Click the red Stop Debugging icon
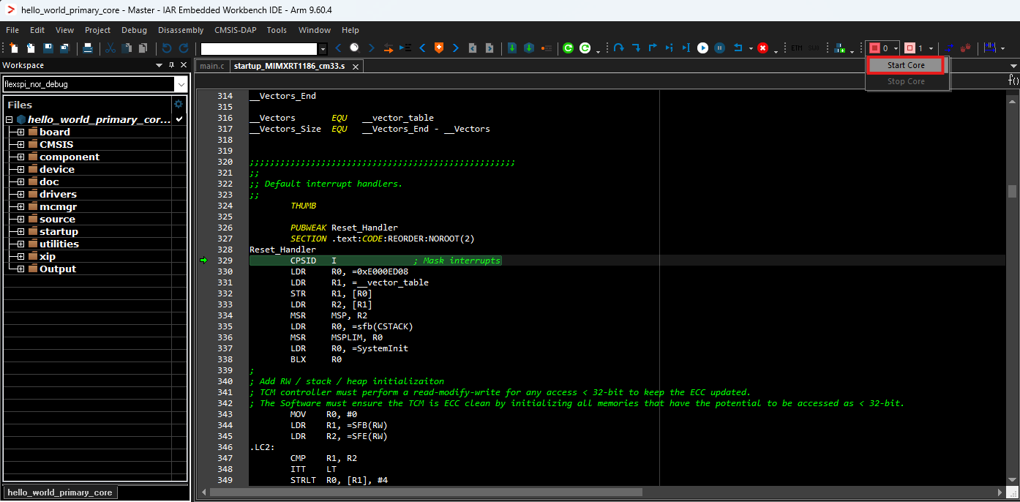Viewport: 1020px width, 502px height. click(762, 48)
